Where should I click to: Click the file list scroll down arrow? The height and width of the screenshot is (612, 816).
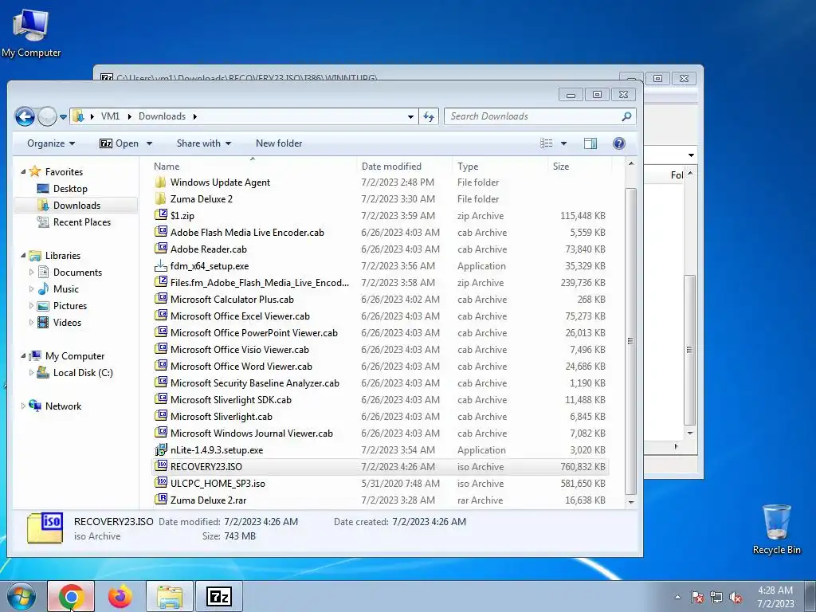point(631,502)
